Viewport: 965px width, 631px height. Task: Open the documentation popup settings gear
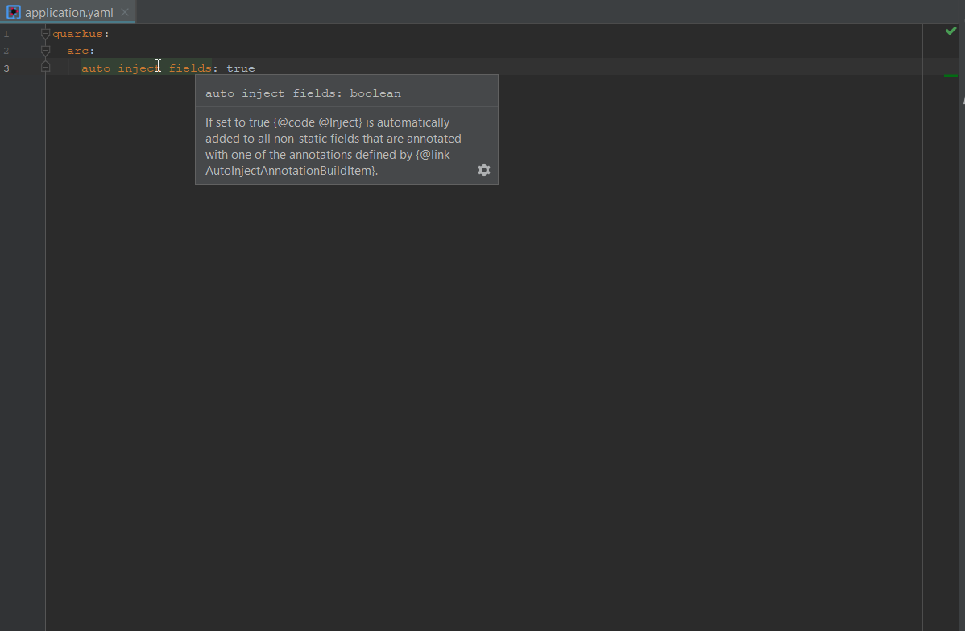coord(483,170)
